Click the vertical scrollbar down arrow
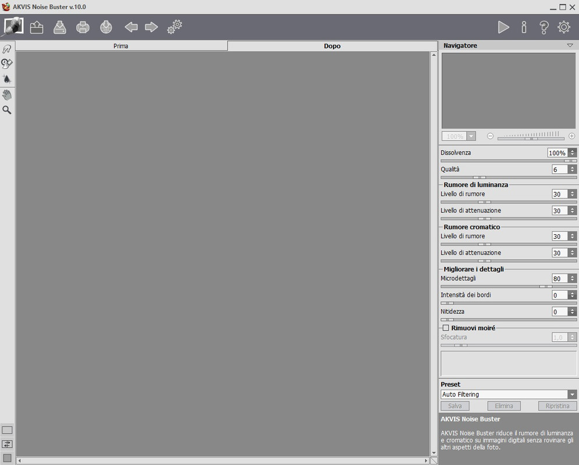This screenshot has height=465, width=579. click(x=434, y=453)
